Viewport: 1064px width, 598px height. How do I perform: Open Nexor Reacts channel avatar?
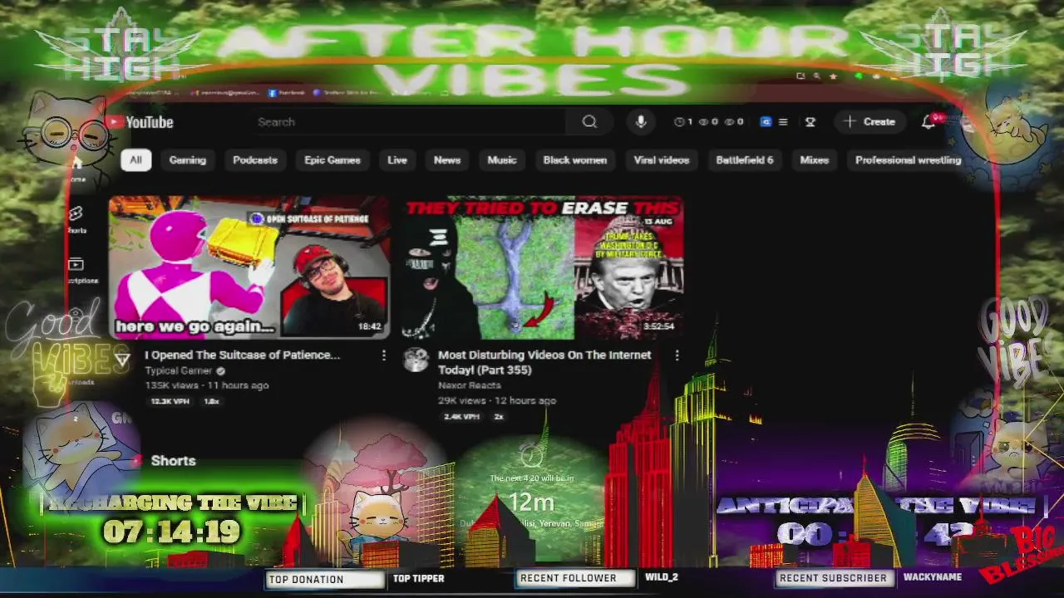coord(416,360)
